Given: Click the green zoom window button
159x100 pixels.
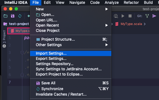Looking at the screenshot, I should click(x=16, y=9).
